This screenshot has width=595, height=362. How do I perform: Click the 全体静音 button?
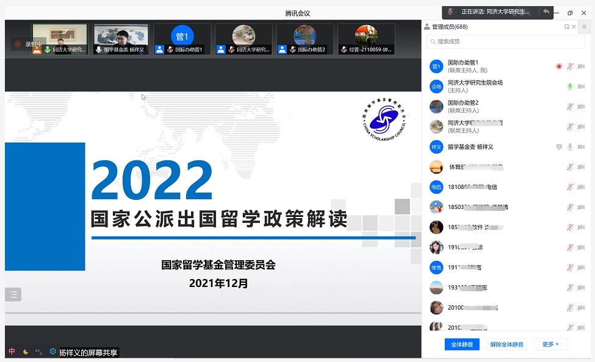pyautogui.click(x=462, y=344)
